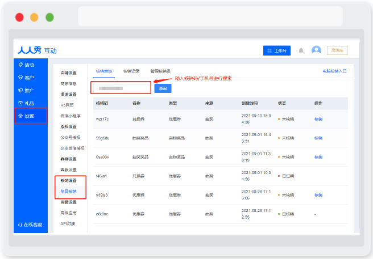Select verification code cell 0sa03v
The image size is (373, 259).
102,157
